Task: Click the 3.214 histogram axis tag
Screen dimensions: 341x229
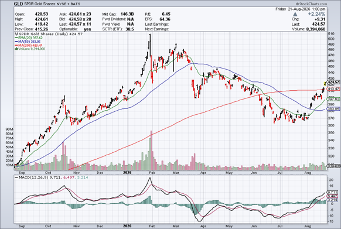Action: (x=333, y=200)
